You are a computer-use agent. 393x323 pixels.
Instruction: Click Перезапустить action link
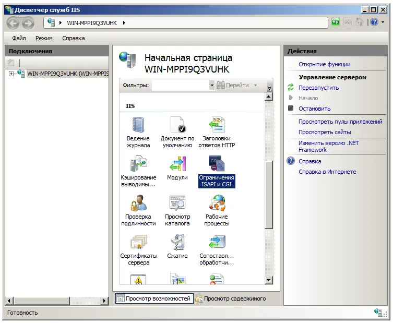pos(318,88)
